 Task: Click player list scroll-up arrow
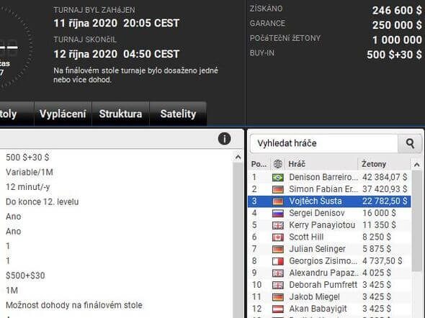pos(416,165)
